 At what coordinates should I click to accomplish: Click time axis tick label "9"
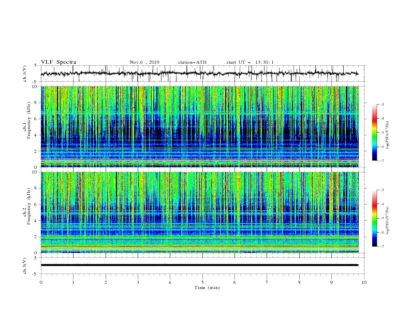[331, 282]
